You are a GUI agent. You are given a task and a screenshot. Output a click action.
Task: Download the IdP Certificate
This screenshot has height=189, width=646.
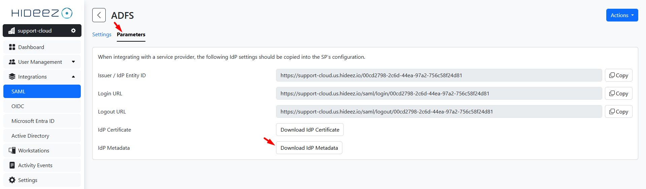pos(310,130)
